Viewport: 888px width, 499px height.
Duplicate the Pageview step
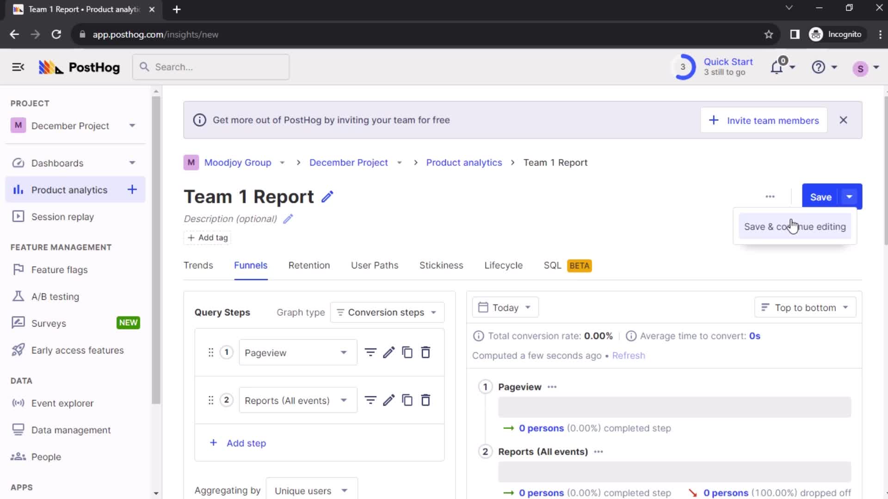pyautogui.click(x=407, y=353)
